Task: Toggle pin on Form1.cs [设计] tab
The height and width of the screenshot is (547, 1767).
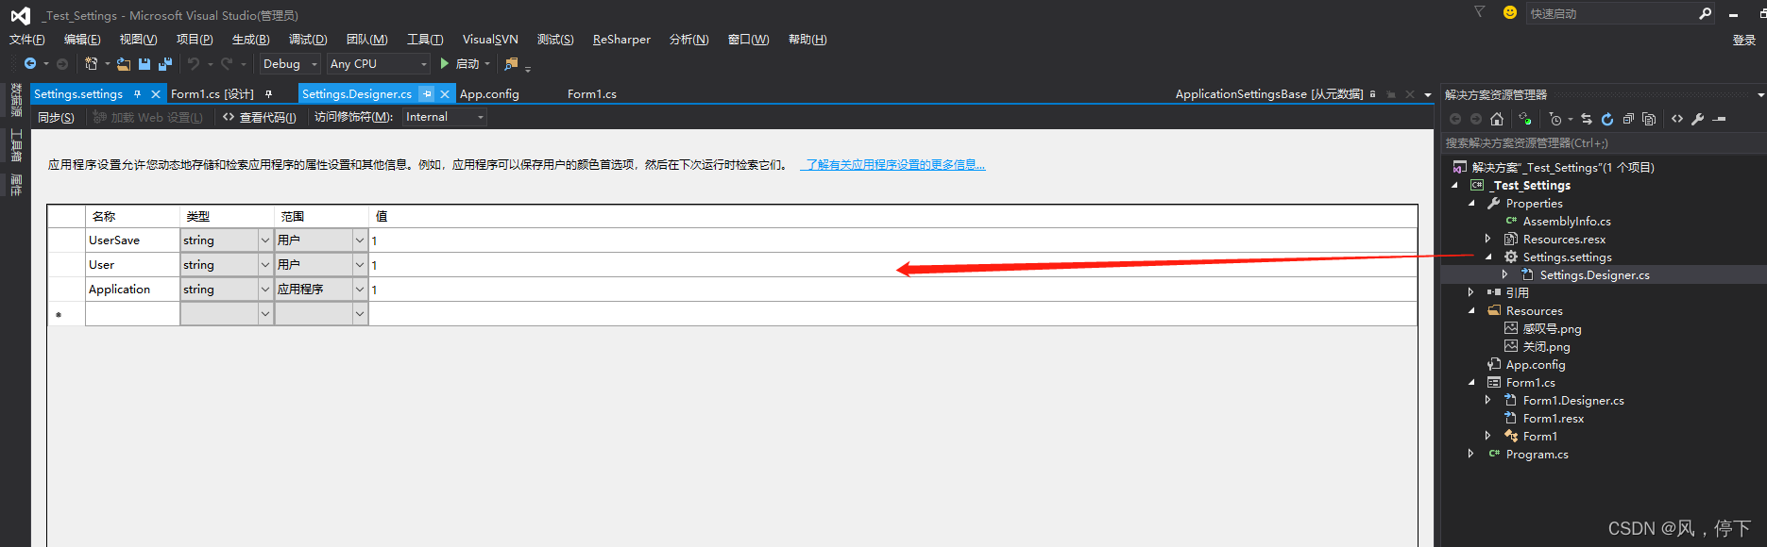Action: pos(268,94)
